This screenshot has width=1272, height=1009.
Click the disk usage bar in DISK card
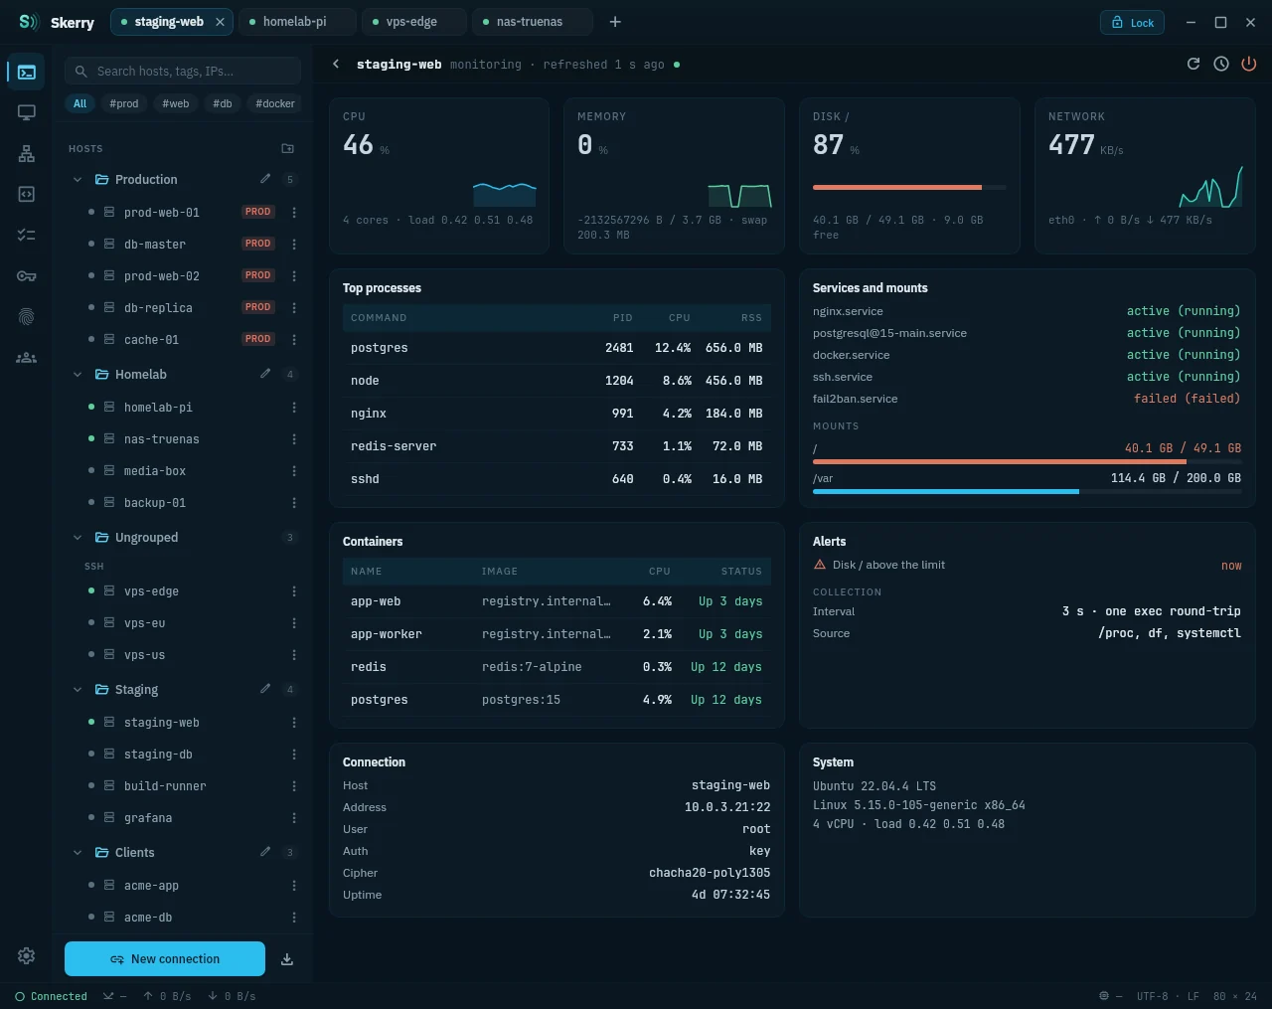(909, 187)
